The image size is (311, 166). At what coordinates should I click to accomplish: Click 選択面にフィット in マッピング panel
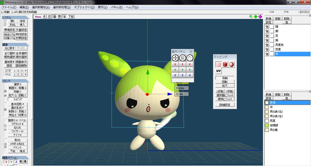point(225,95)
